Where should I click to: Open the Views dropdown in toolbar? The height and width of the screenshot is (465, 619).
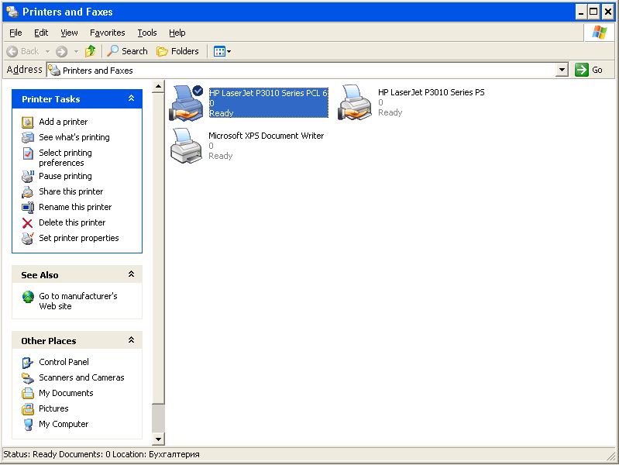[x=222, y=51]
